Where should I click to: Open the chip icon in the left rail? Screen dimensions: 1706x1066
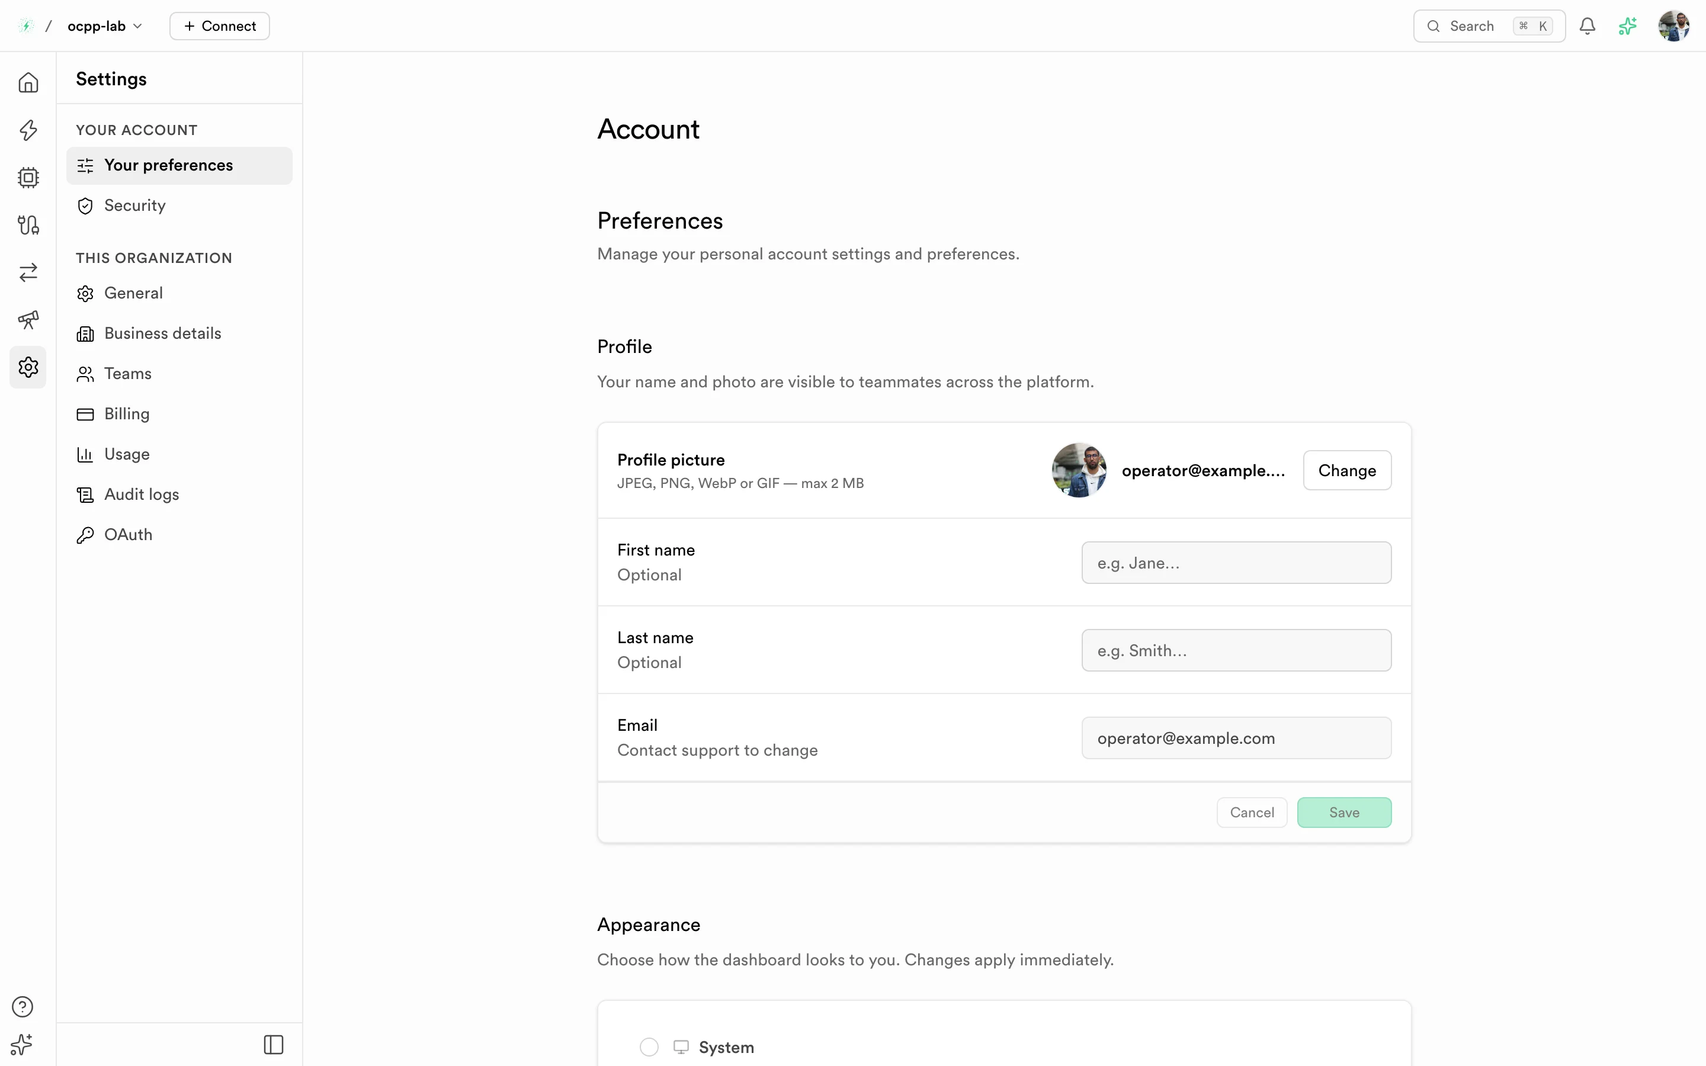28,177
